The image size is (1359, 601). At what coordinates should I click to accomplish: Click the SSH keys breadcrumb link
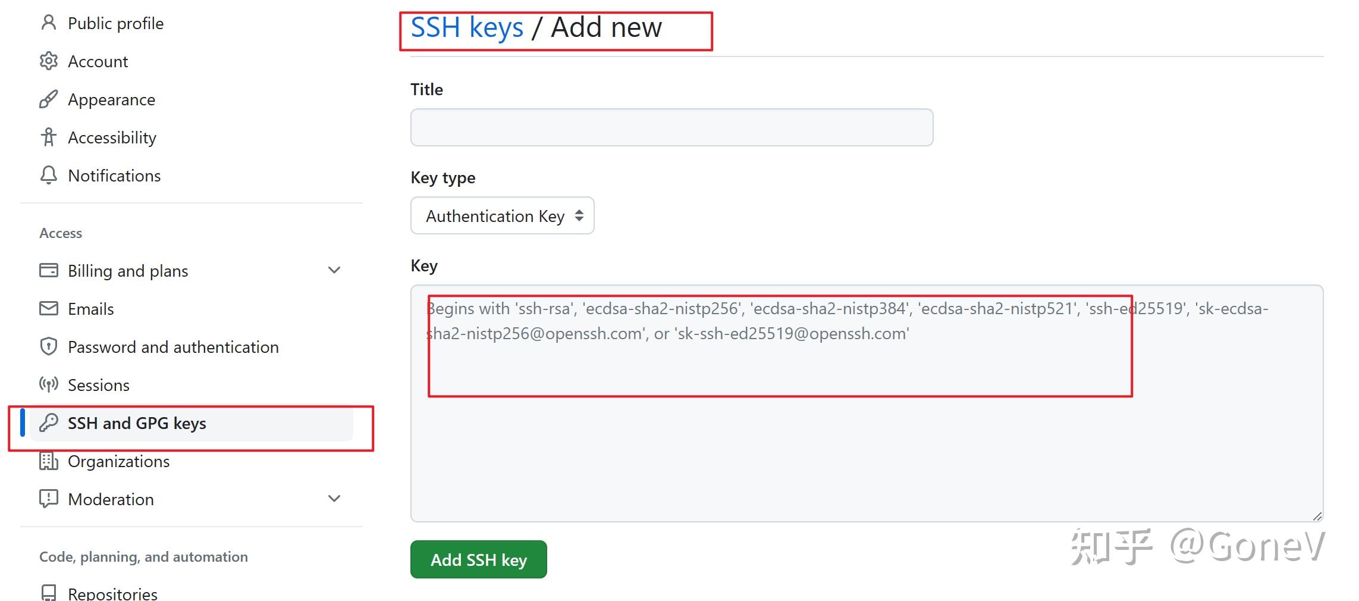click(467, 27)
